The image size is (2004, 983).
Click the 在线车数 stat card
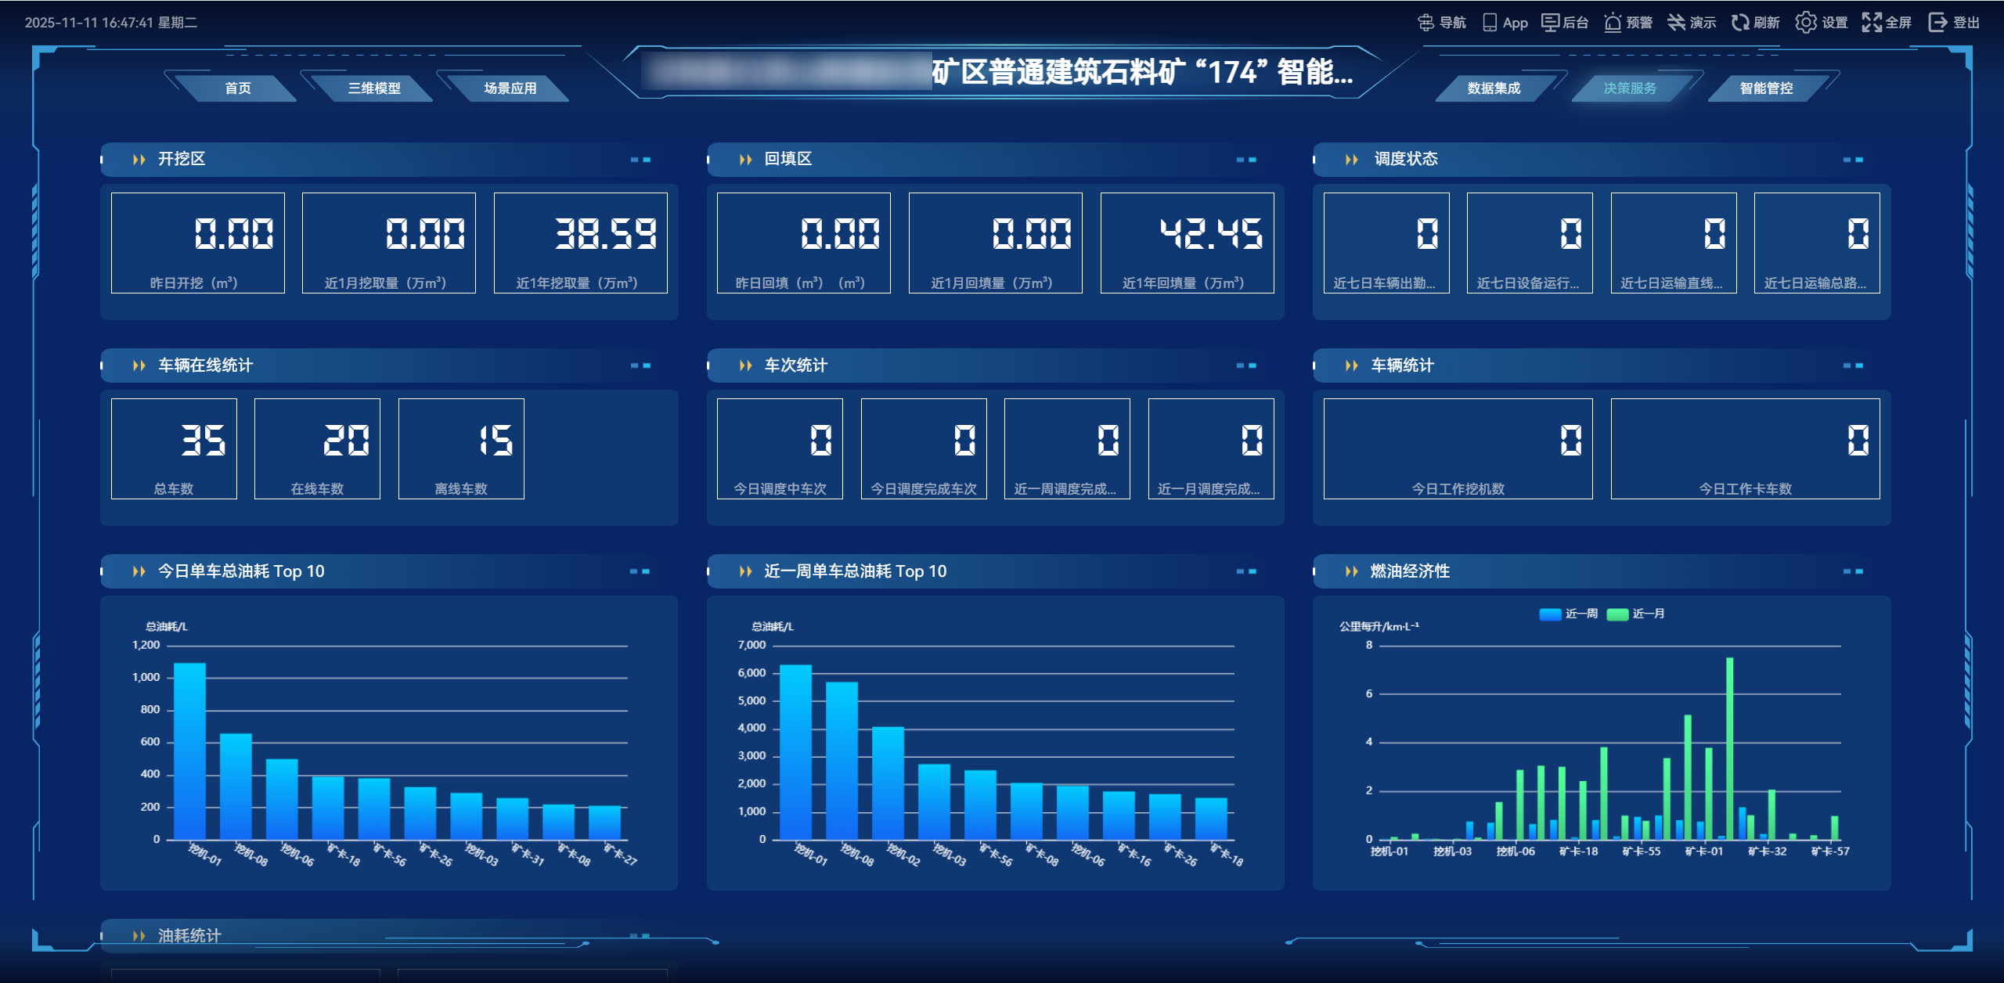click(317, 448)
